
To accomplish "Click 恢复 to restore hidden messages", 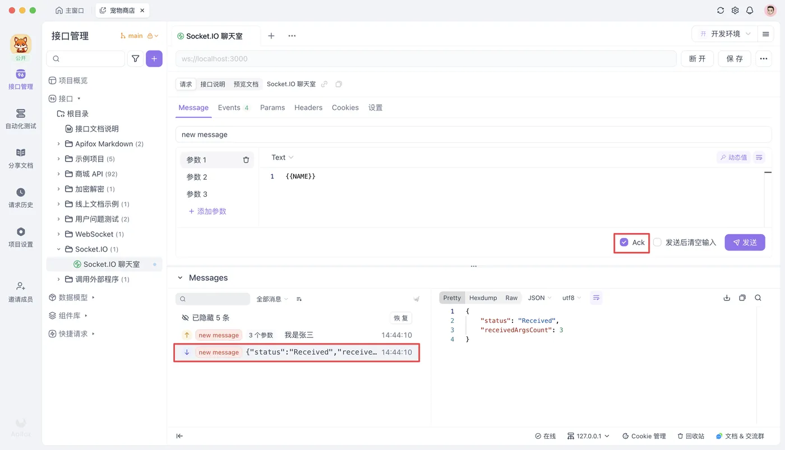I will [401, 318].
